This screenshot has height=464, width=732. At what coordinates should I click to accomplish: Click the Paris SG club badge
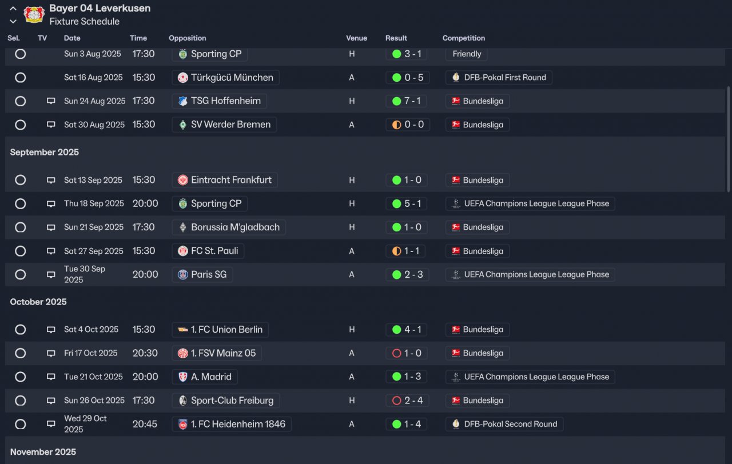(x=183, y=275)
